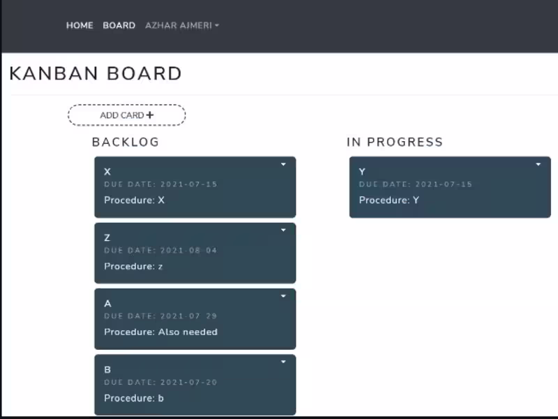
Task: Open the Azhar Ajmeri user menu
Action: click(182, 25)
